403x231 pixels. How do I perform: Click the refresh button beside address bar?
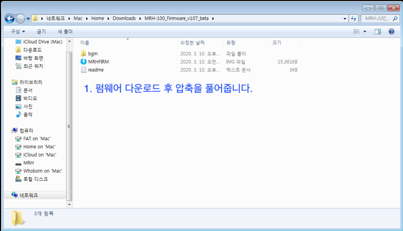pyautogui.click(x=353, y=19)
